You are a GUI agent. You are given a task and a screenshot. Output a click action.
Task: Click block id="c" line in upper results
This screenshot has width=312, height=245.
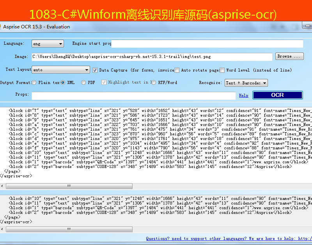tap(160, 134)
